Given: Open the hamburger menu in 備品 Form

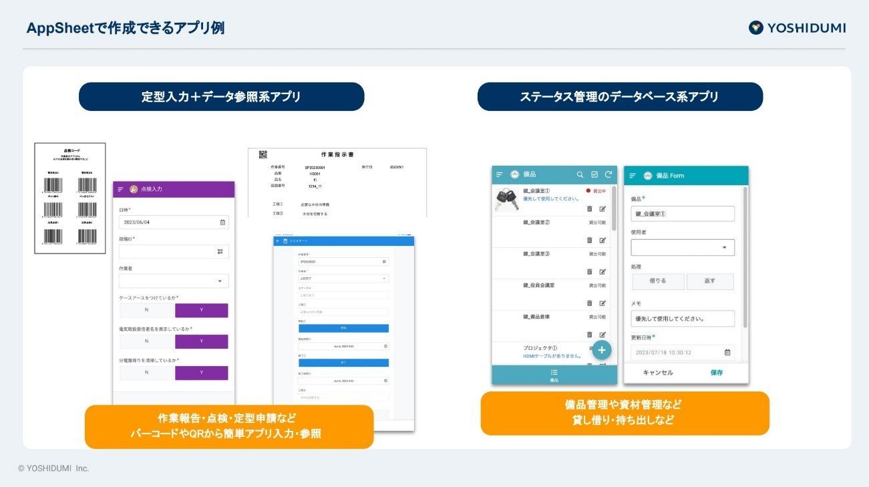Looking at the screenshot, I should [633, 176].
